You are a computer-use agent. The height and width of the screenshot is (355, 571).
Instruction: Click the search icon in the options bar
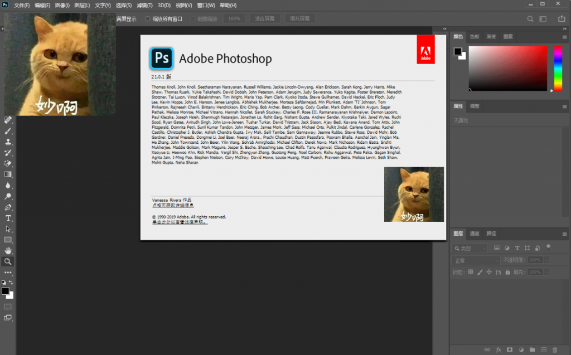(x=530, y=19)
